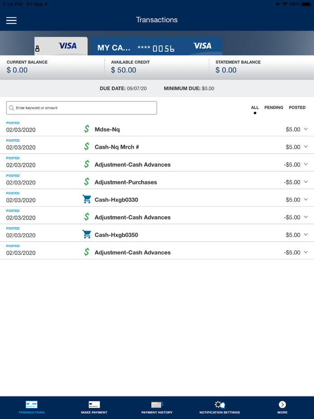Select the Mdse-Nq transaction name

click(x=107, y=130)
